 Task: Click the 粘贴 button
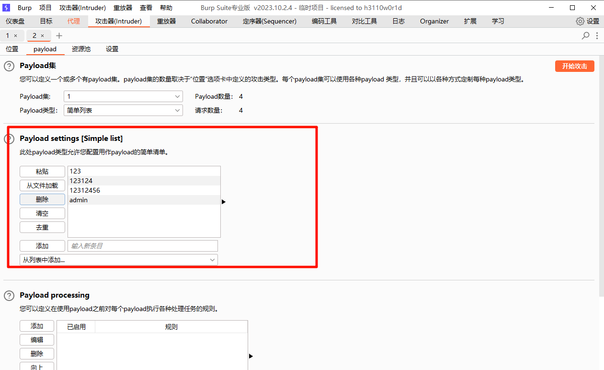42,172
